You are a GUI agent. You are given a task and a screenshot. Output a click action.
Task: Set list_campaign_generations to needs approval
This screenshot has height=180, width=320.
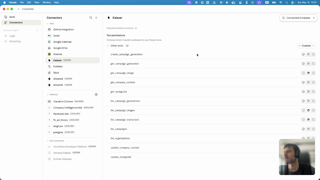pos(308,101)
